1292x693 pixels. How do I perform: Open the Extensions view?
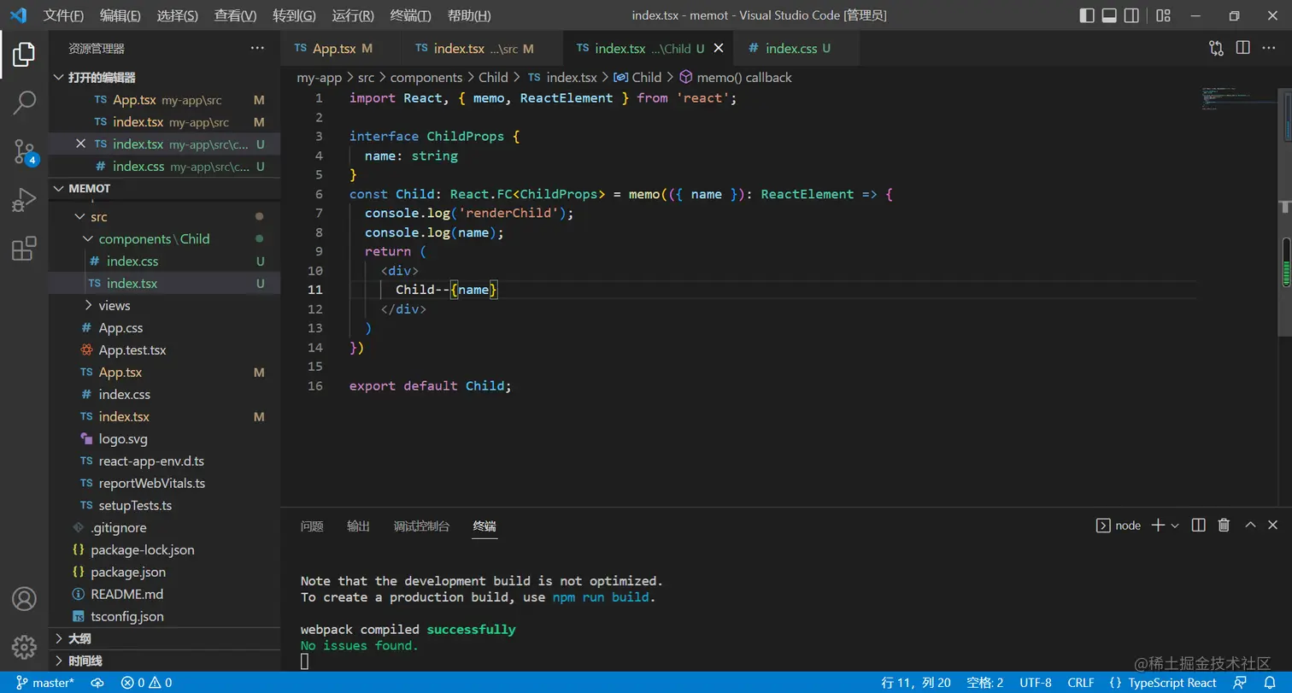(x=24, y=249)
